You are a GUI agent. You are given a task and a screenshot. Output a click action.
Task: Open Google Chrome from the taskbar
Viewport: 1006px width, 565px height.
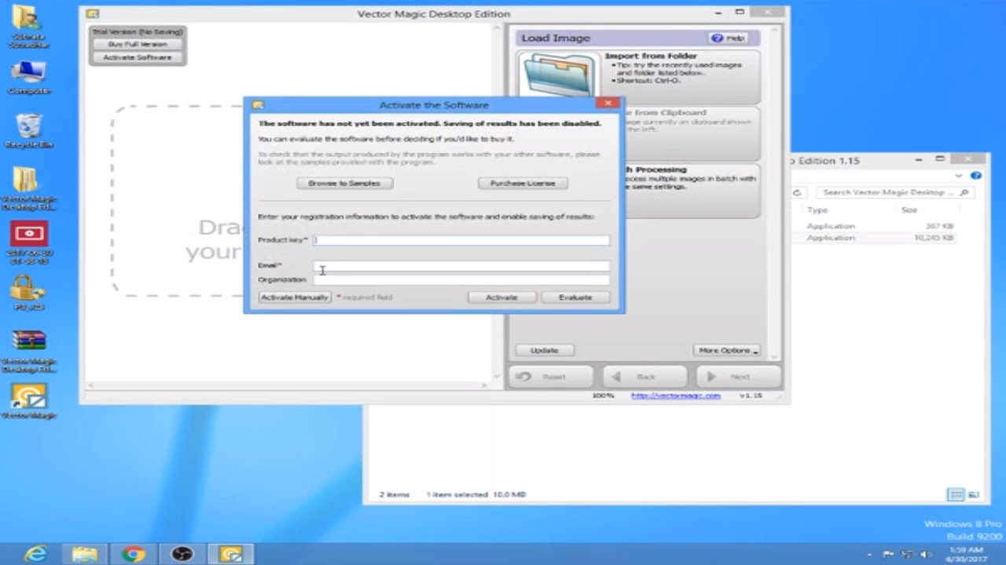coord(133,555)
